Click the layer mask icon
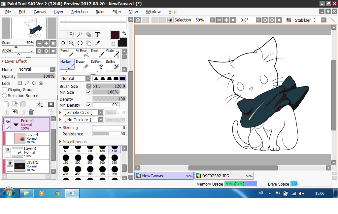 [x=51, y=104]
